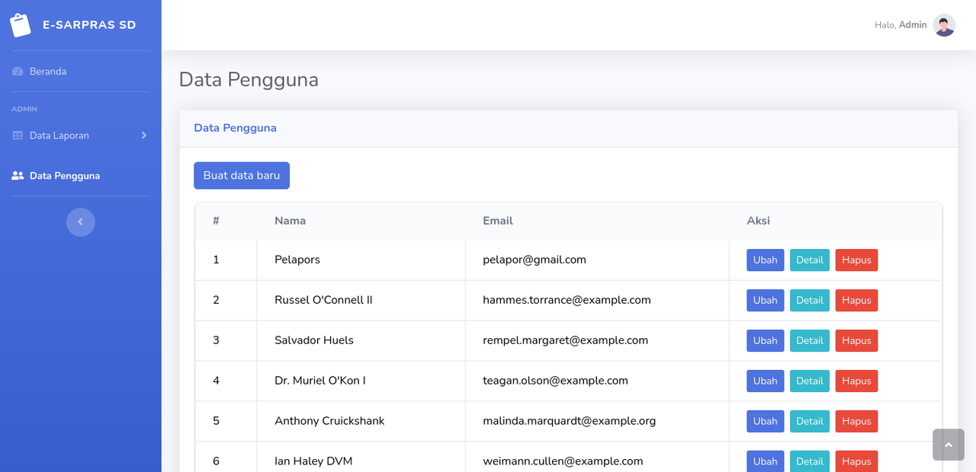The height and width of the screenshot is (472, 976).
Task: Click the Data Pengguna page heading
Action: point(249,80)
